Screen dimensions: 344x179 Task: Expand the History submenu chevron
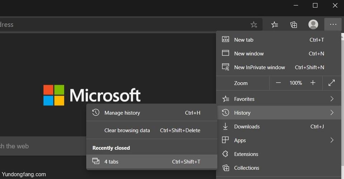click(x=332, y=112)
